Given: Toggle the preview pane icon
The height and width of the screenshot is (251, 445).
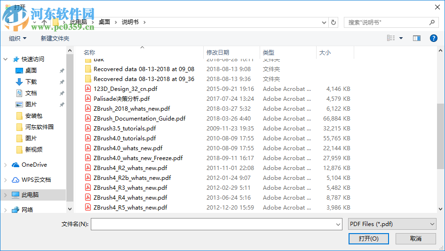Looking at the screenshot, I should pos(417,38).
